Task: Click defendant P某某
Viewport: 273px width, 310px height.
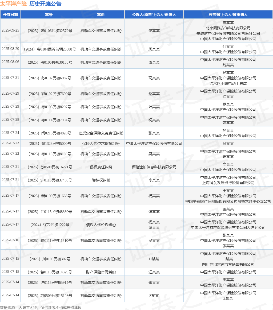Action: pos(228,259)
